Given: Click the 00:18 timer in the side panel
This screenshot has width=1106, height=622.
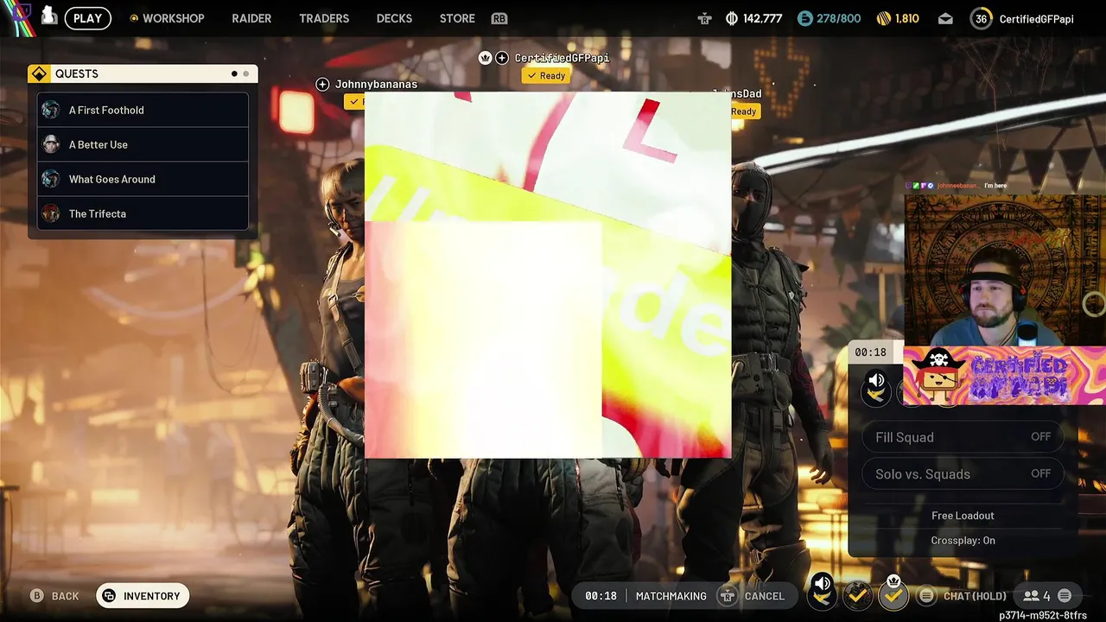Looking at the screenshot, I should pyautogui.click(x=870, y=352).
